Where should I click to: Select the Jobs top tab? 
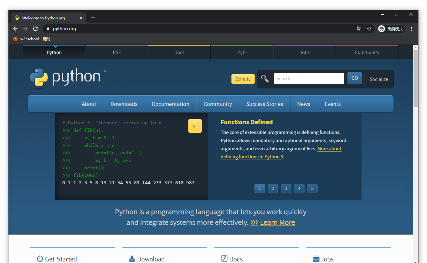point(305,52)
